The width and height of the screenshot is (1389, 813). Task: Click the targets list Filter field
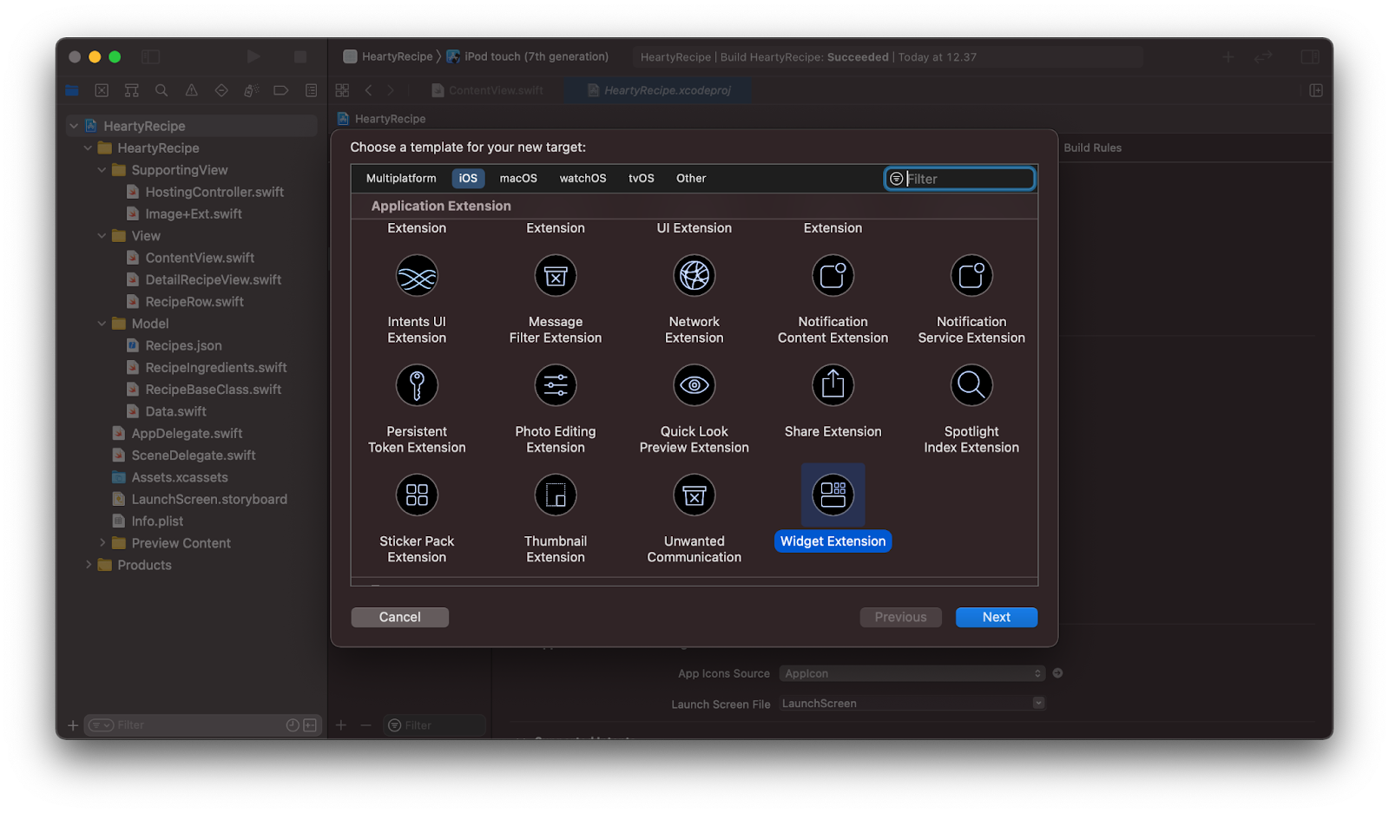[x=434, y=725]
